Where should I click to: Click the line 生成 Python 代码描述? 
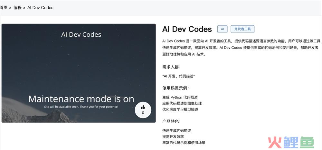click(x=180, y=97)
